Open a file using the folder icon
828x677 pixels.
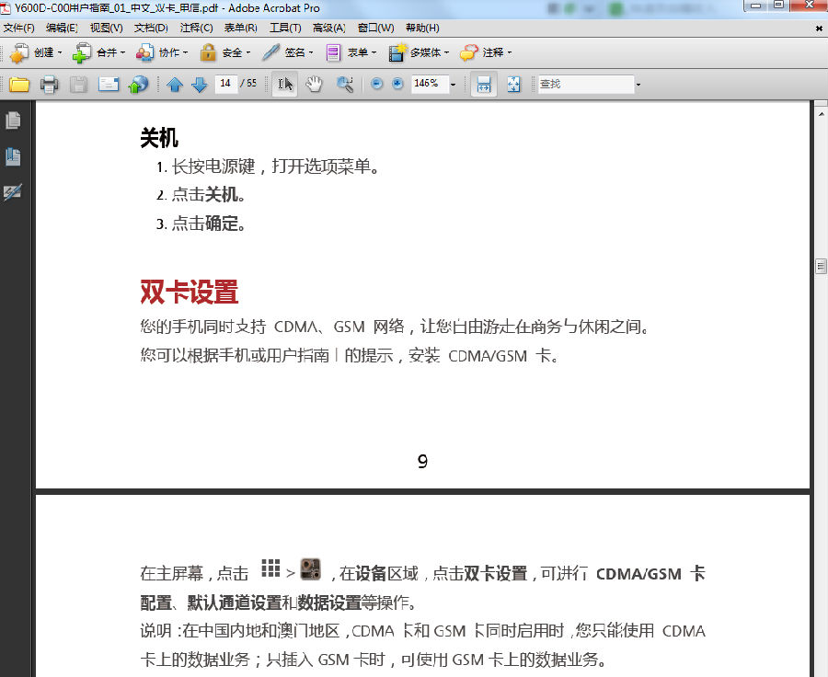tap(20, 84)
